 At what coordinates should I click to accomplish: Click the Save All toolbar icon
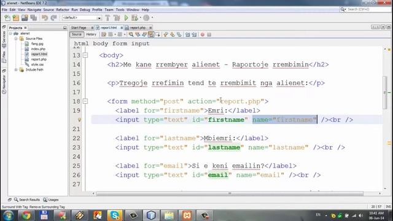tap(33, 18)
